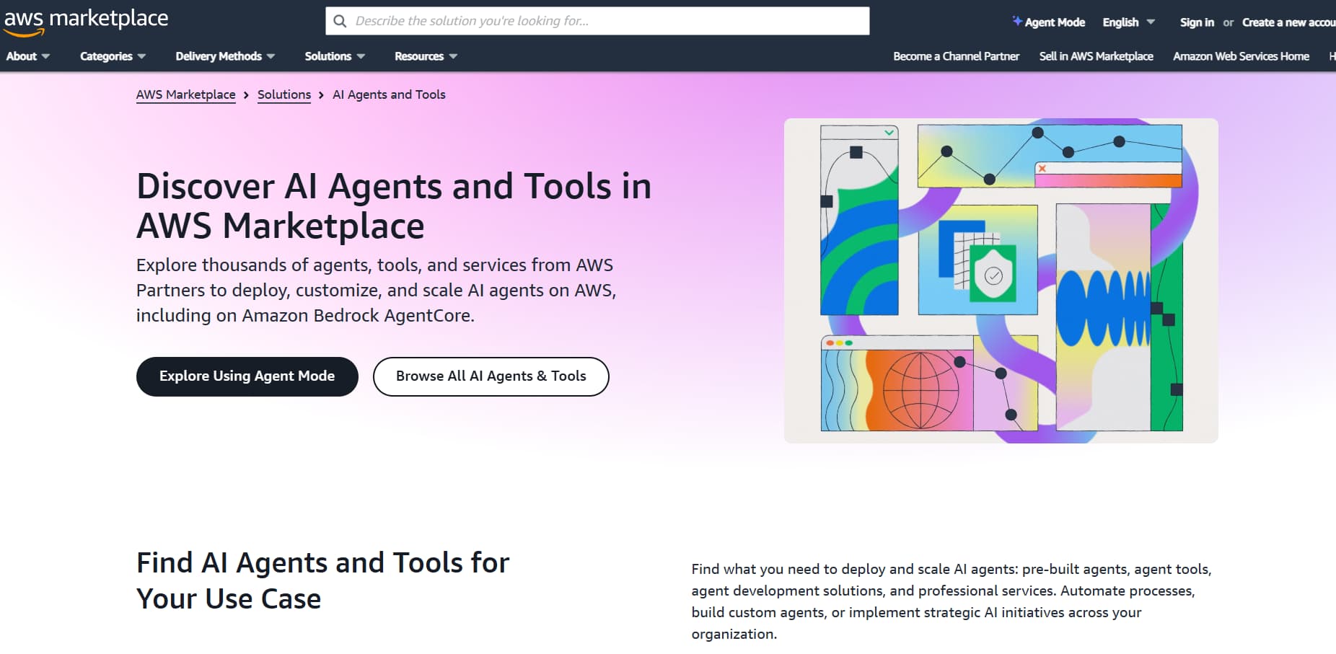Viewport: 1336px width, 654px height.
Task: Expand the Categories menu
Action: point(113,56)
